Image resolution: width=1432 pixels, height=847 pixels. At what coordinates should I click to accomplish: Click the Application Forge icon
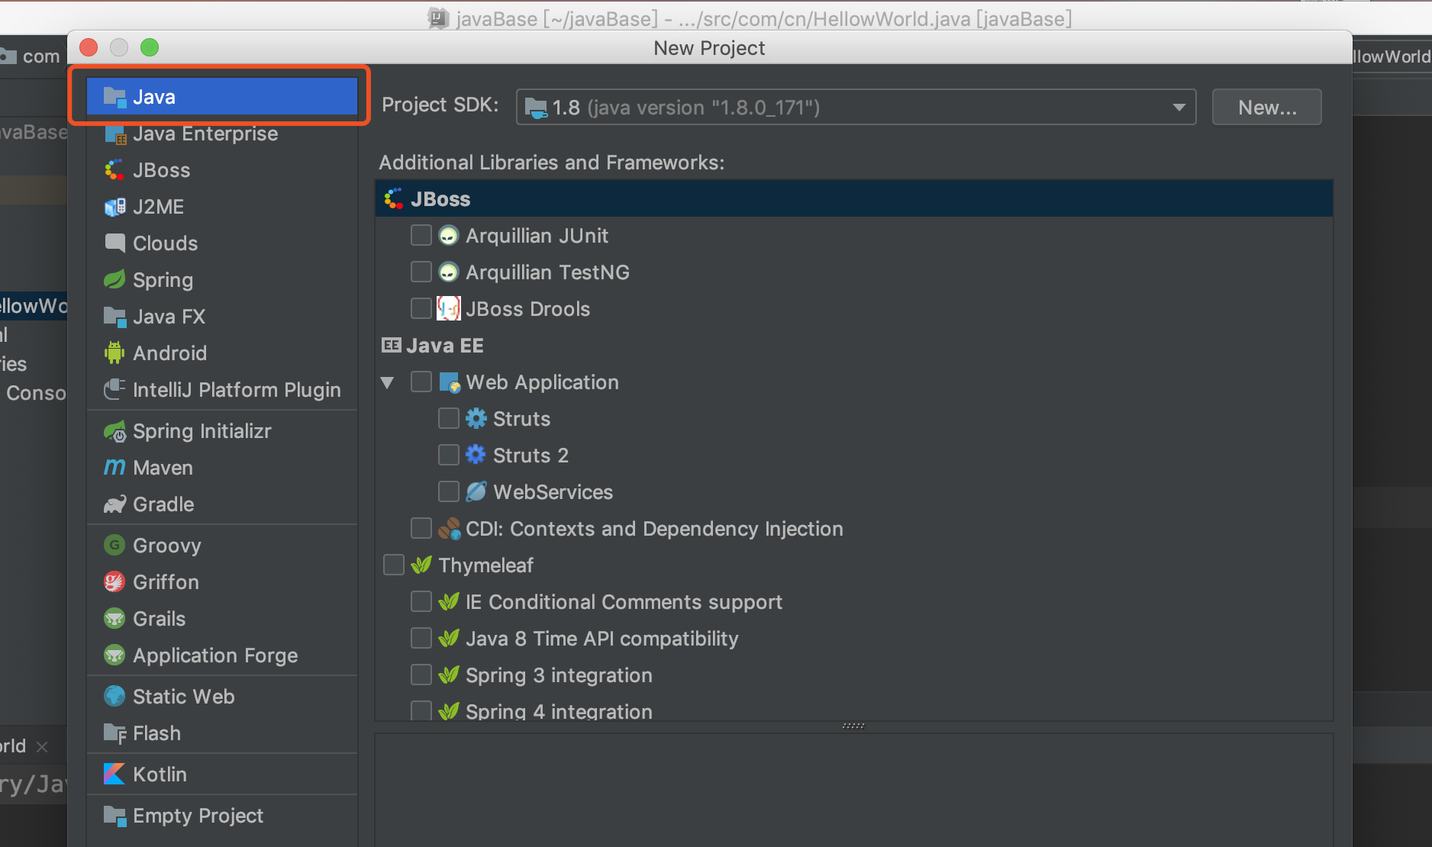tap(114, 655)
